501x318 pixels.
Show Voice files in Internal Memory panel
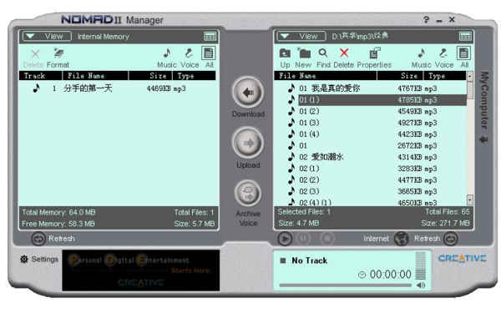190,58
